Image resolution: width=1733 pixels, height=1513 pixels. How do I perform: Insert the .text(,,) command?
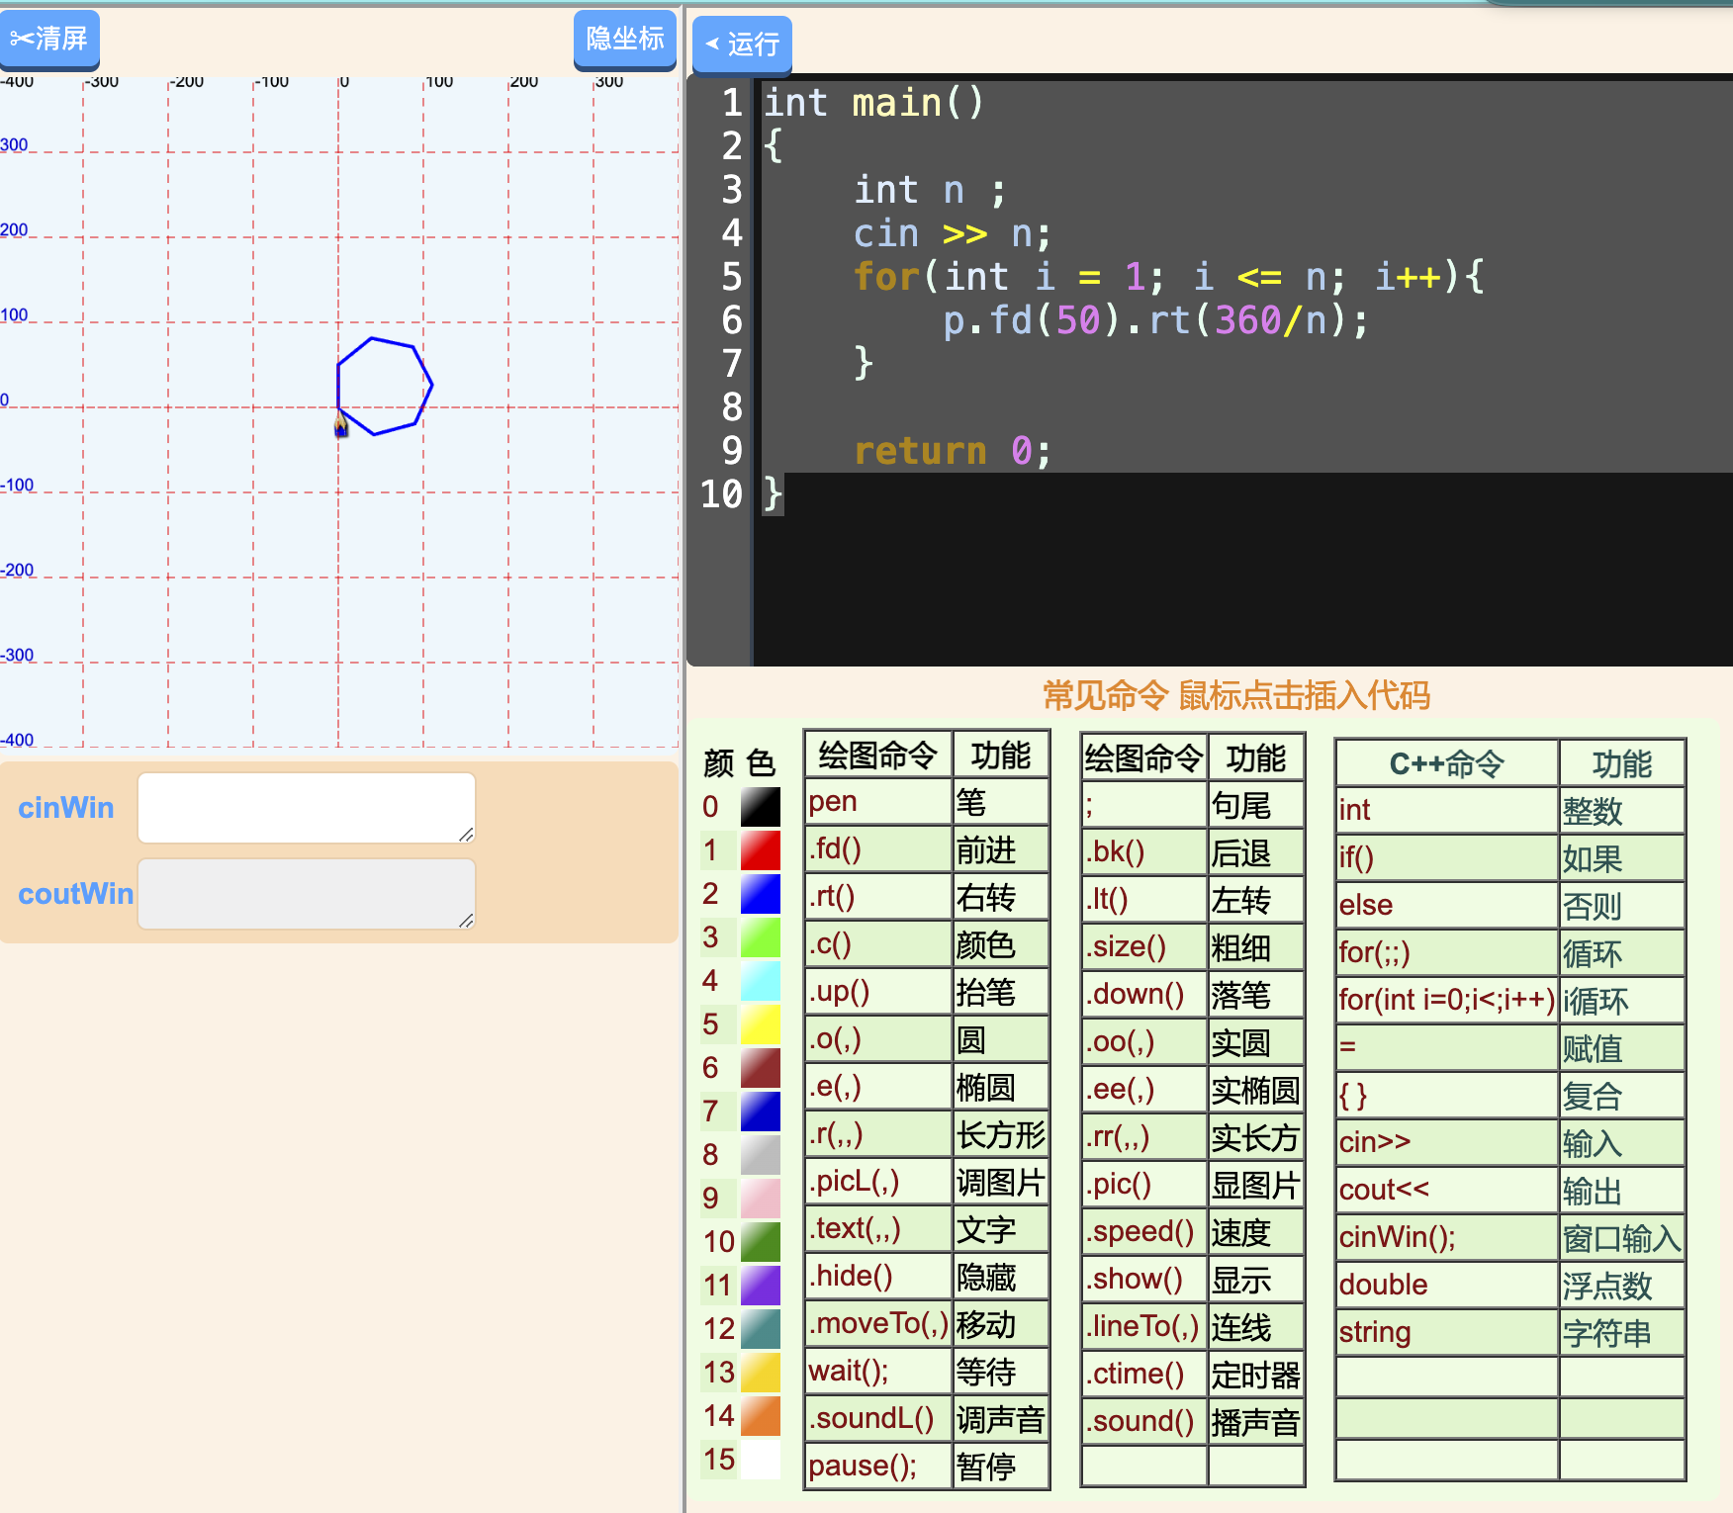(878, 1229)
